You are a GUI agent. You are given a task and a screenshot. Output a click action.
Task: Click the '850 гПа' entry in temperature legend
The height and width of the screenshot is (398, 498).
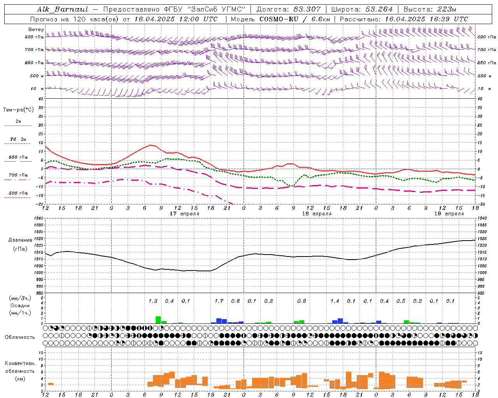tap(18, 157)
